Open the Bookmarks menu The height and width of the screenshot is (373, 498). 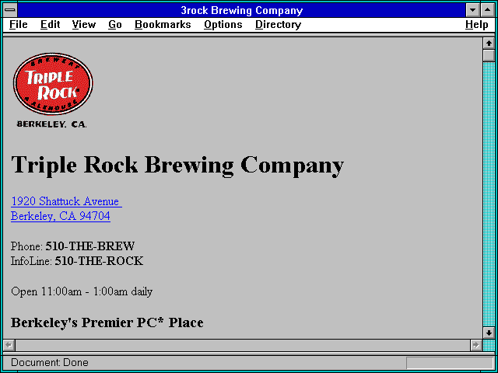coord(163,25)
